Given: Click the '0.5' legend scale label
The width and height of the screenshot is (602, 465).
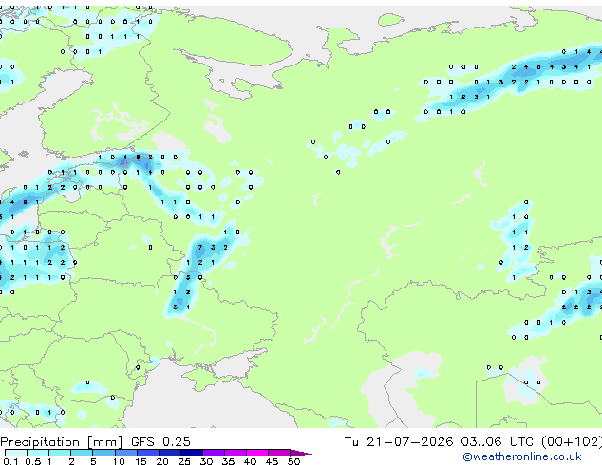Looking at the screenshot, I should (32, 461).
